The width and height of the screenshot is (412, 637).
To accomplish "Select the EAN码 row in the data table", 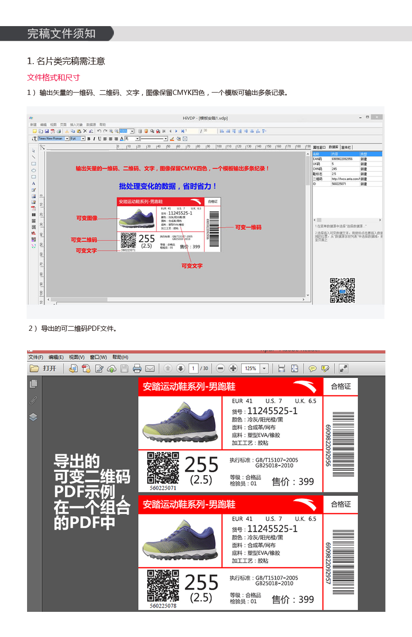I will [347, 159].
